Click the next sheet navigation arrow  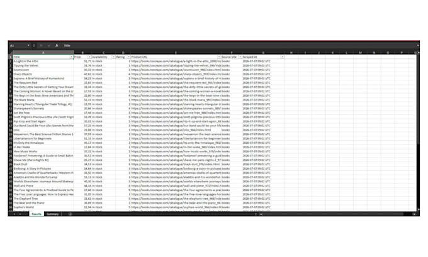20,214
